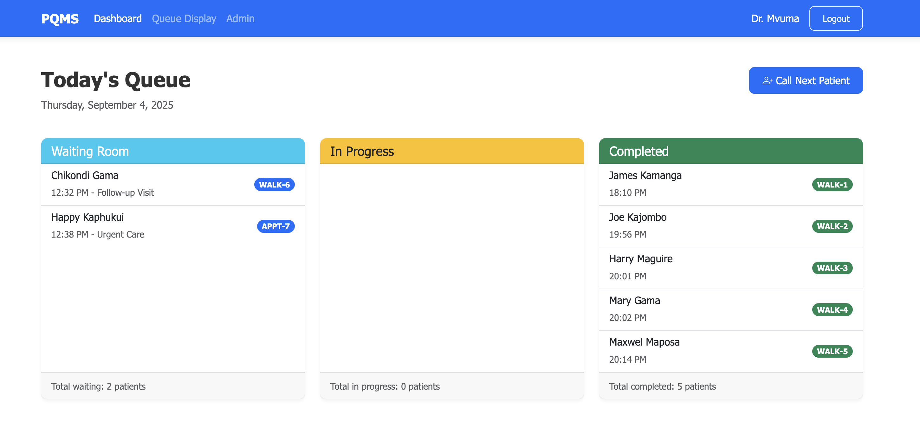This screenshot has width=920, height=427.
Task: Switch to the Dashboard tab
Action: (118, 18)
